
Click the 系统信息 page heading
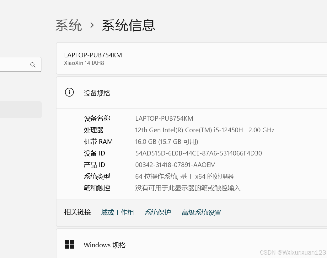pyautogui.click(x=128, y=25)
